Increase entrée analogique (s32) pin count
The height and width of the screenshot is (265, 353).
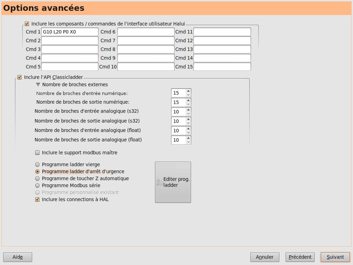[x=189, y=110]
